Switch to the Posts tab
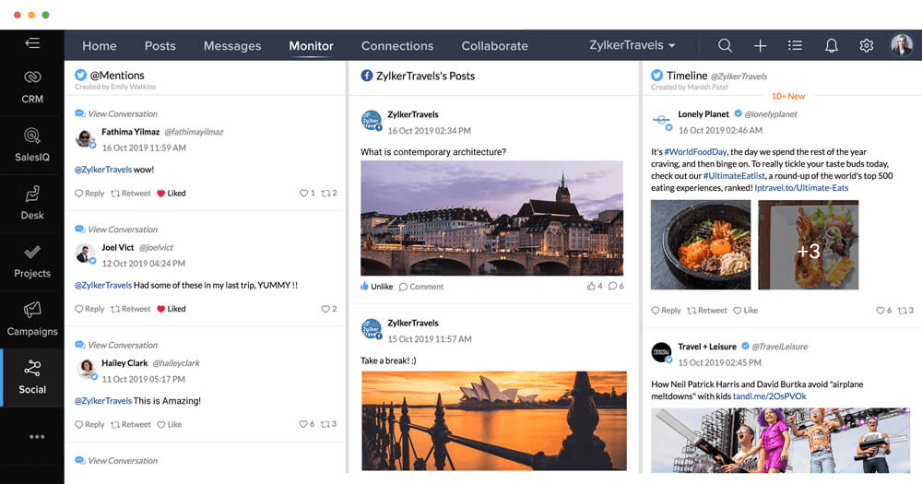The image size is (922, 484). pos(160,46)
